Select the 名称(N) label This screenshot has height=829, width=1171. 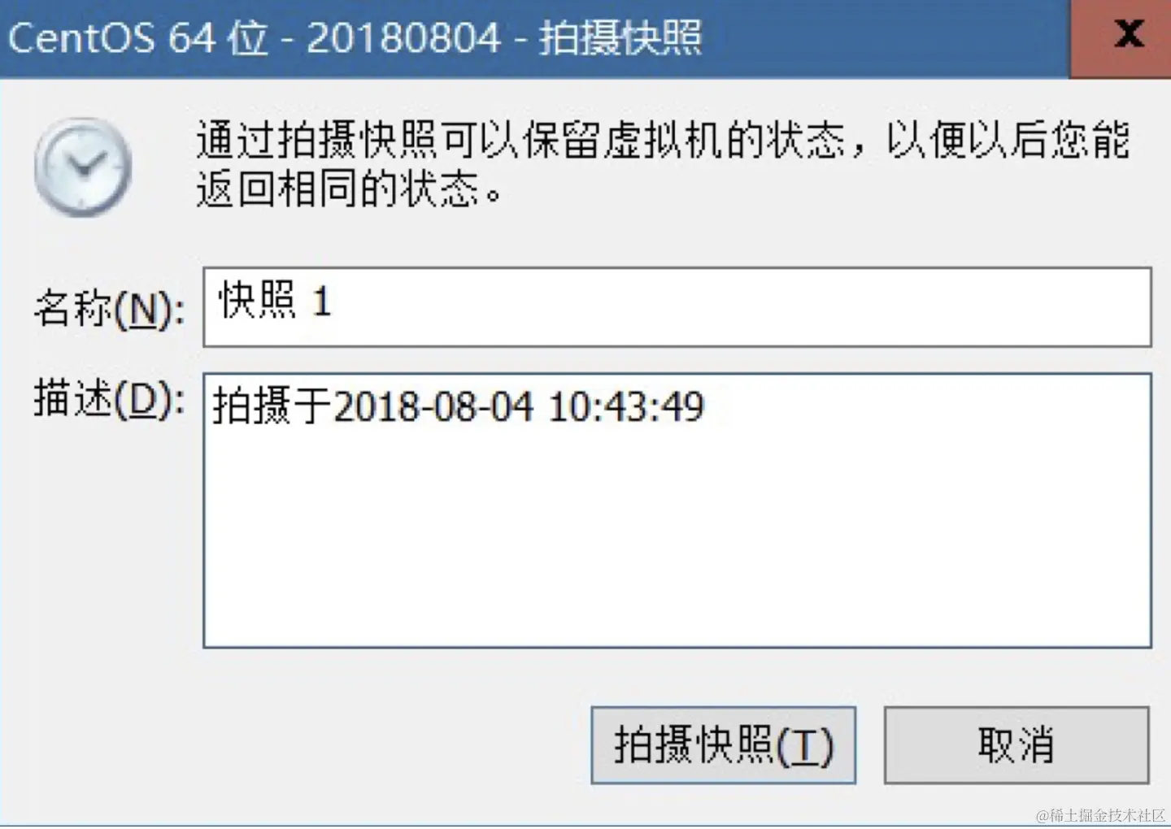(109, 310)
